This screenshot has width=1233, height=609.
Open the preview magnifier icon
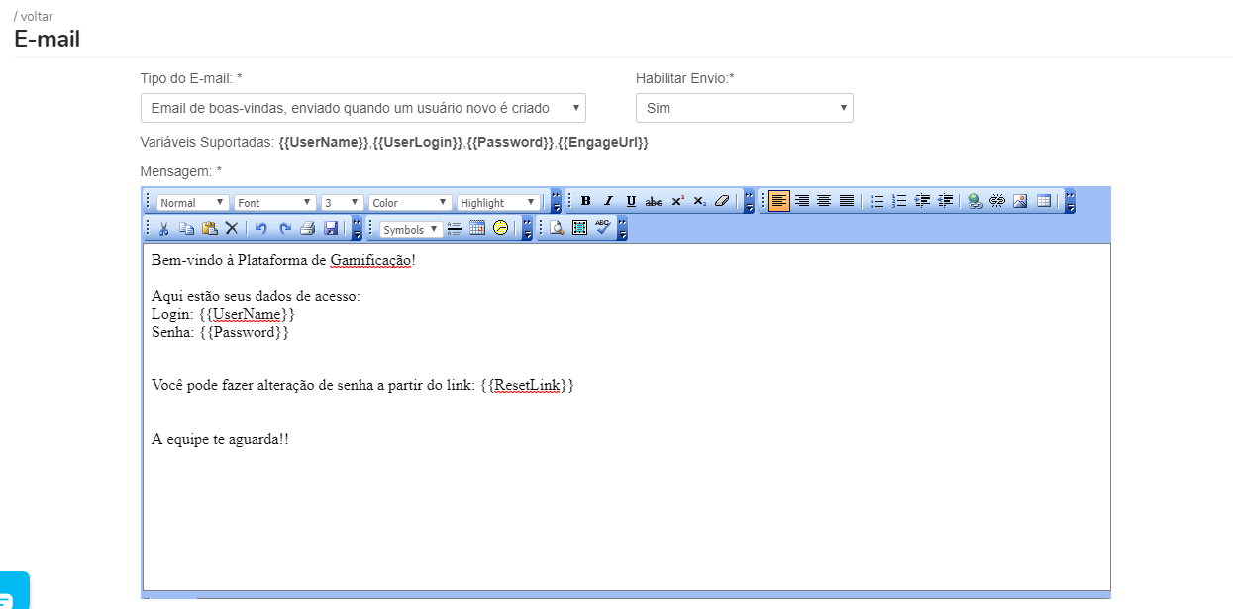(558, 228)
